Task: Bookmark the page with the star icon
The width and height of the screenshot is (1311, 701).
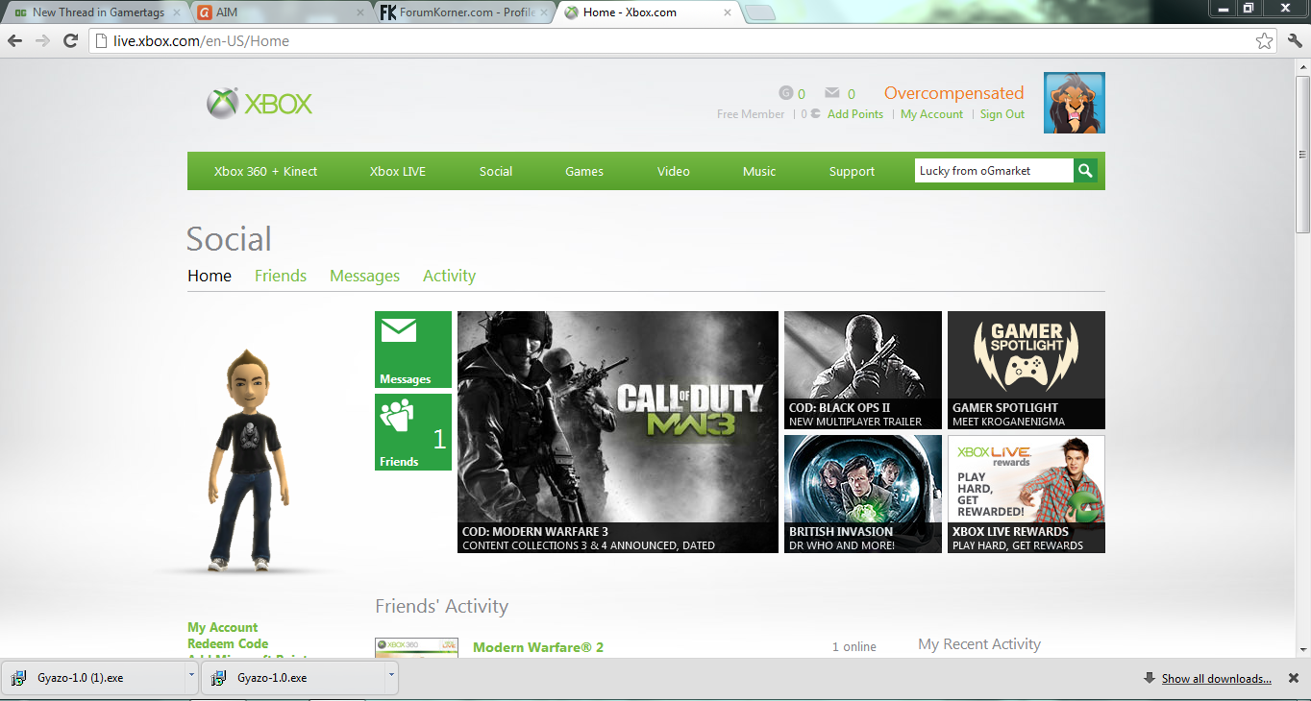Action: coord(1264,40)
